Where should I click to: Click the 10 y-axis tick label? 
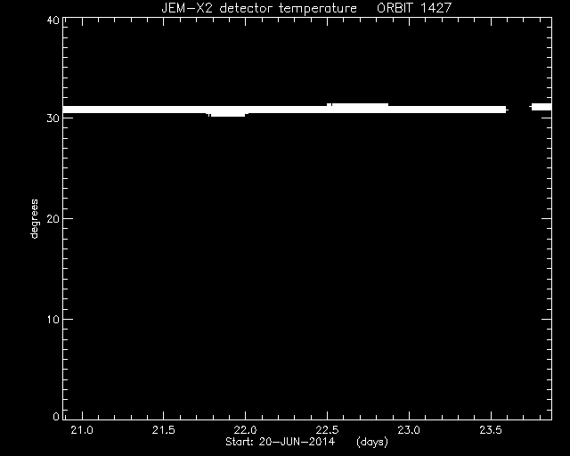pyautogui.click(x=53, y=319)
